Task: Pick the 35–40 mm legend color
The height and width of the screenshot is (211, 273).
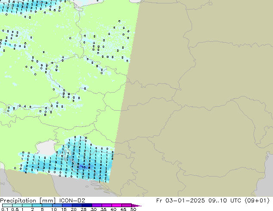Action: coord(107,205)
